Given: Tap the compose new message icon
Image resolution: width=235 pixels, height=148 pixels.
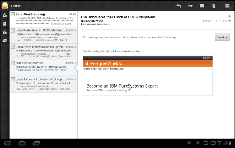Looking at the screenshot, I should 5,24.
